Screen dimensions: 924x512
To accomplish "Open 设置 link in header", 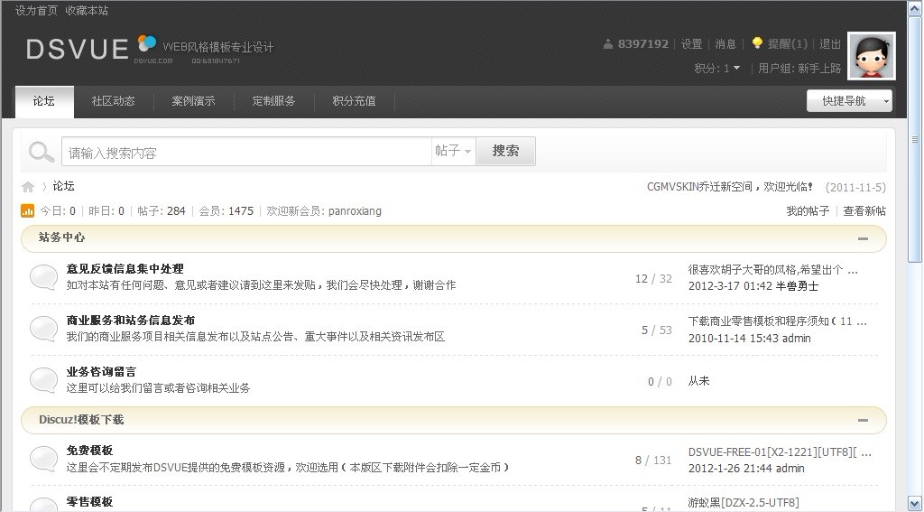I will pos(691,44).
